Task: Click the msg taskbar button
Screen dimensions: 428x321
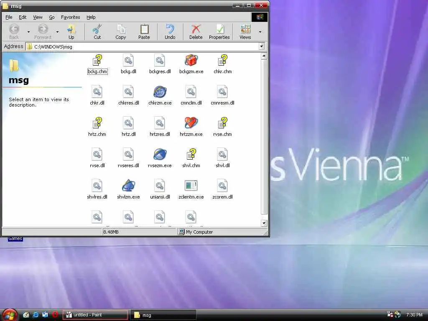Action: point(163,315)
